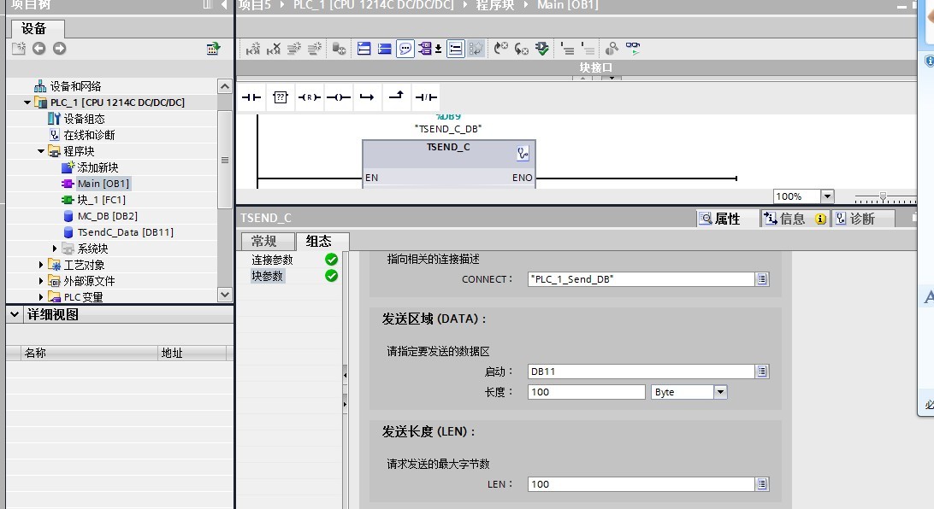
Task: Open the Byte unit dropdown
Action: [721, 392]
